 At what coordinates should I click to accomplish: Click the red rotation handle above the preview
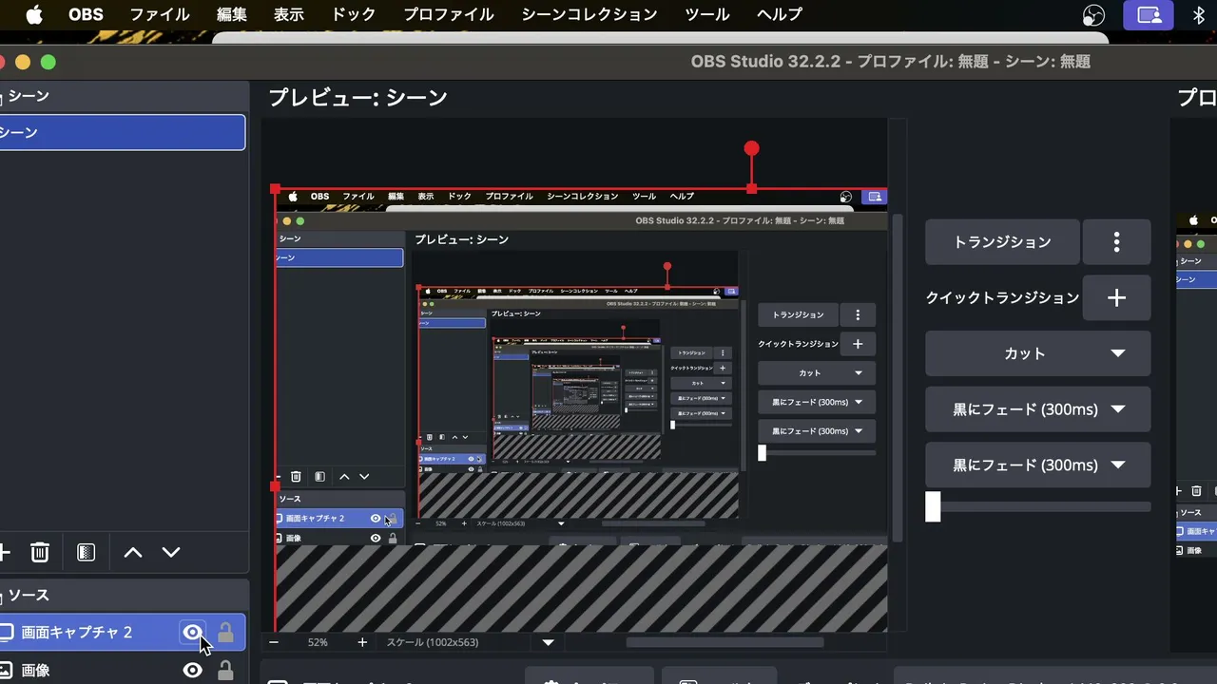[x=752, y=148]
